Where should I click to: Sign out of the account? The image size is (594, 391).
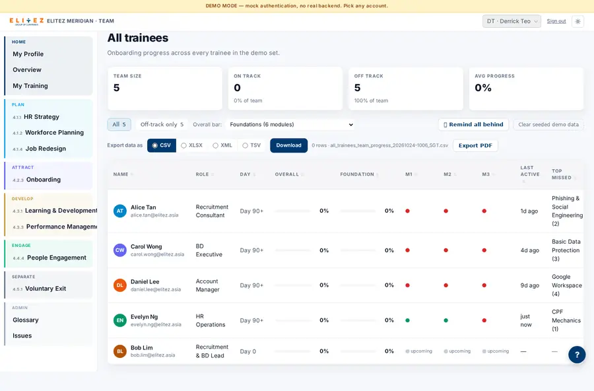tap(556, 21)
